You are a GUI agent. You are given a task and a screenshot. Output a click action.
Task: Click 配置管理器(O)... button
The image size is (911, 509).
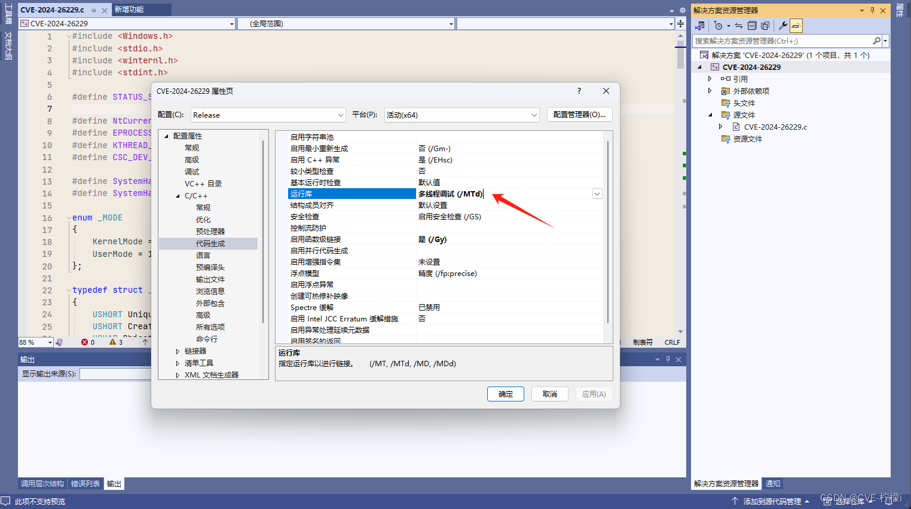(579, 114)
